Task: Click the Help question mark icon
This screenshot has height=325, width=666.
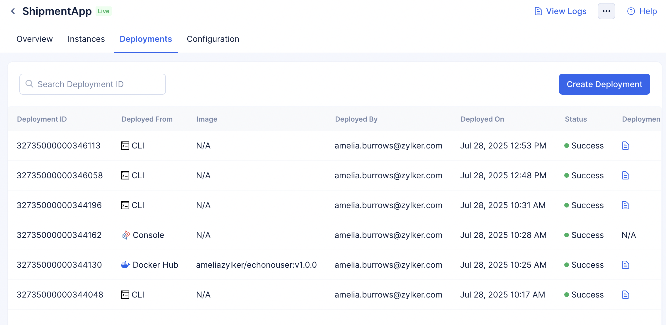Action: 631,11
